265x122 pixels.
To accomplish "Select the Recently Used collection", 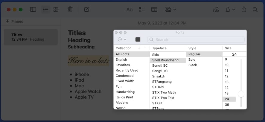I will (132, 71).
